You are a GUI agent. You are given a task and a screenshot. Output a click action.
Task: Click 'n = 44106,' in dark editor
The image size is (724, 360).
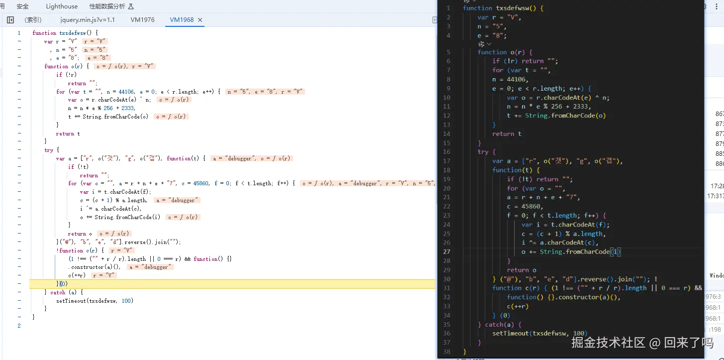510,79
